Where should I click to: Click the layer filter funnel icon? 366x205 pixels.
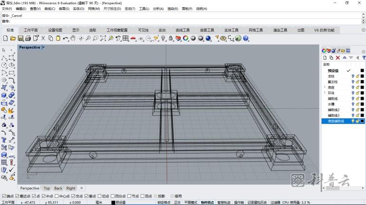point(364,58)
